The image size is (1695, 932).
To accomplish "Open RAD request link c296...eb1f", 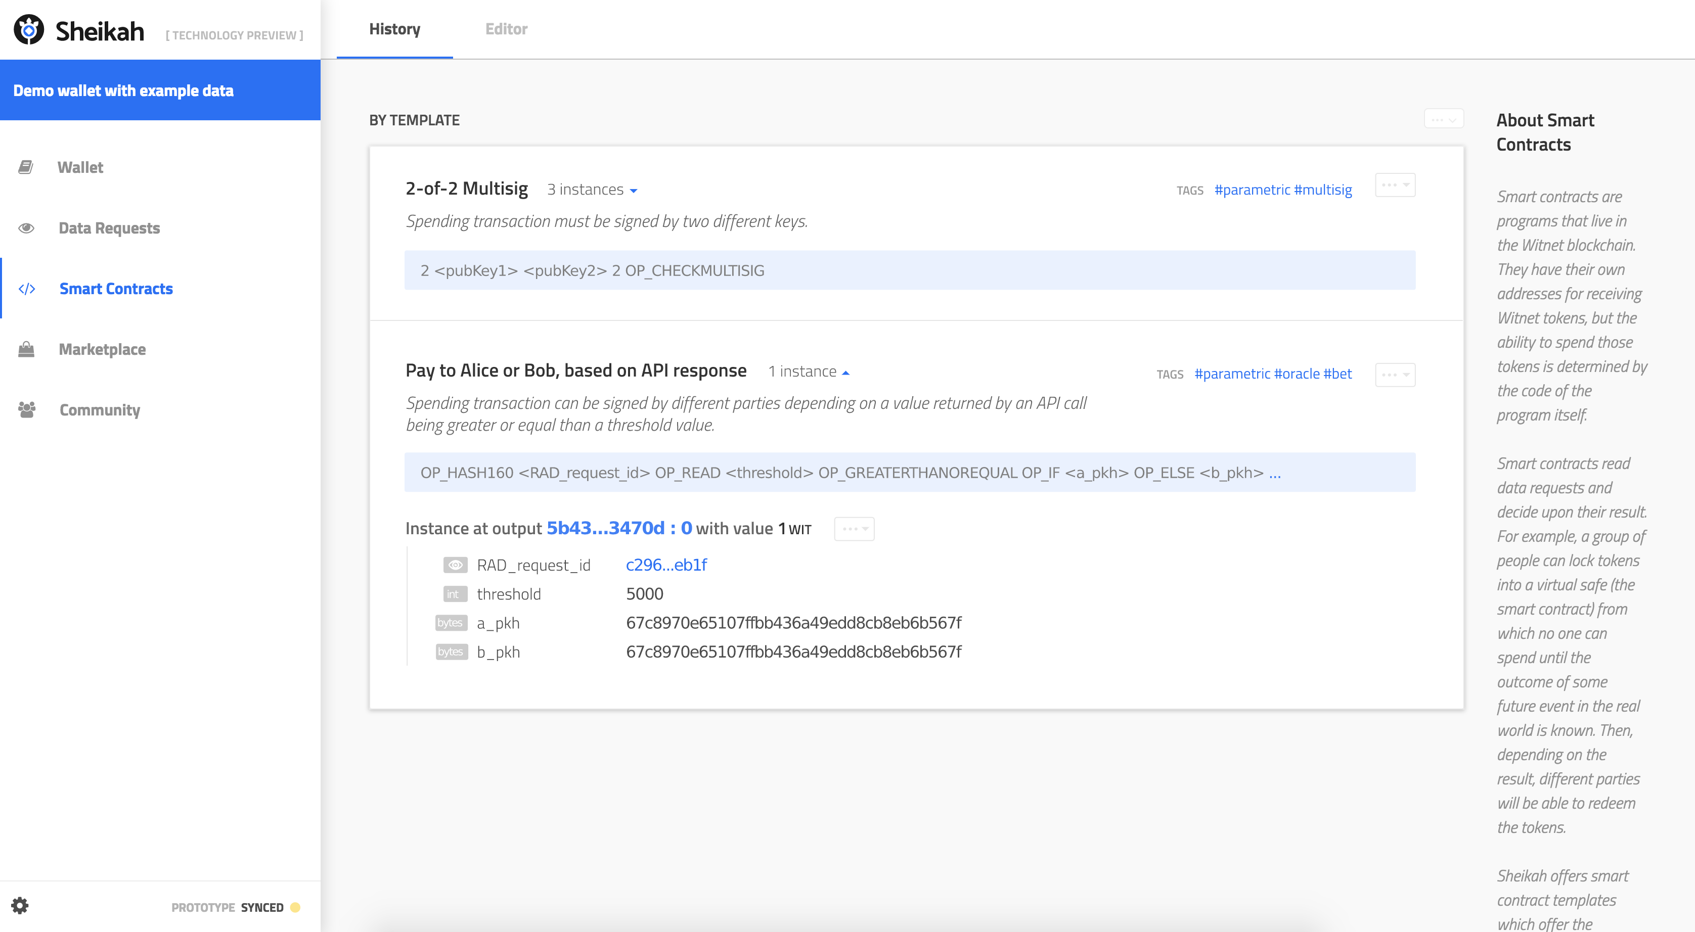I will (x=666, y=565).
